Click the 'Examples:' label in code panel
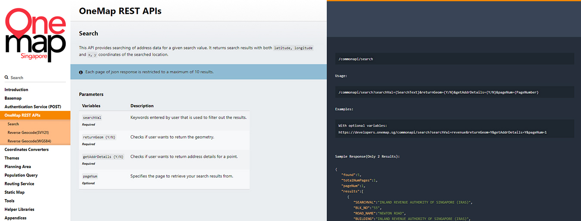Screen dimensions: 581x221 tap(344, 109)
